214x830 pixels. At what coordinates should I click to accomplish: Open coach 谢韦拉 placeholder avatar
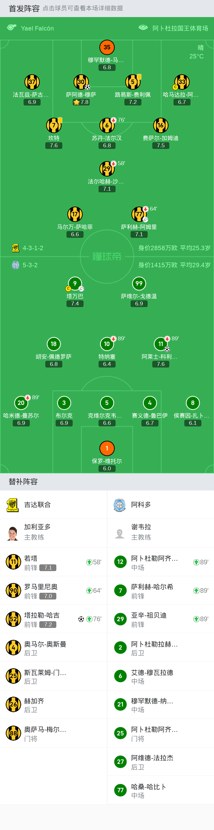(120, 533)
